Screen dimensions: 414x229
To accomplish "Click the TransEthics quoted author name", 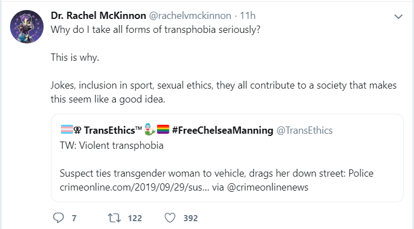I will [113, 130].
